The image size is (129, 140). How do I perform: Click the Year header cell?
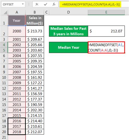click(17, 20)
